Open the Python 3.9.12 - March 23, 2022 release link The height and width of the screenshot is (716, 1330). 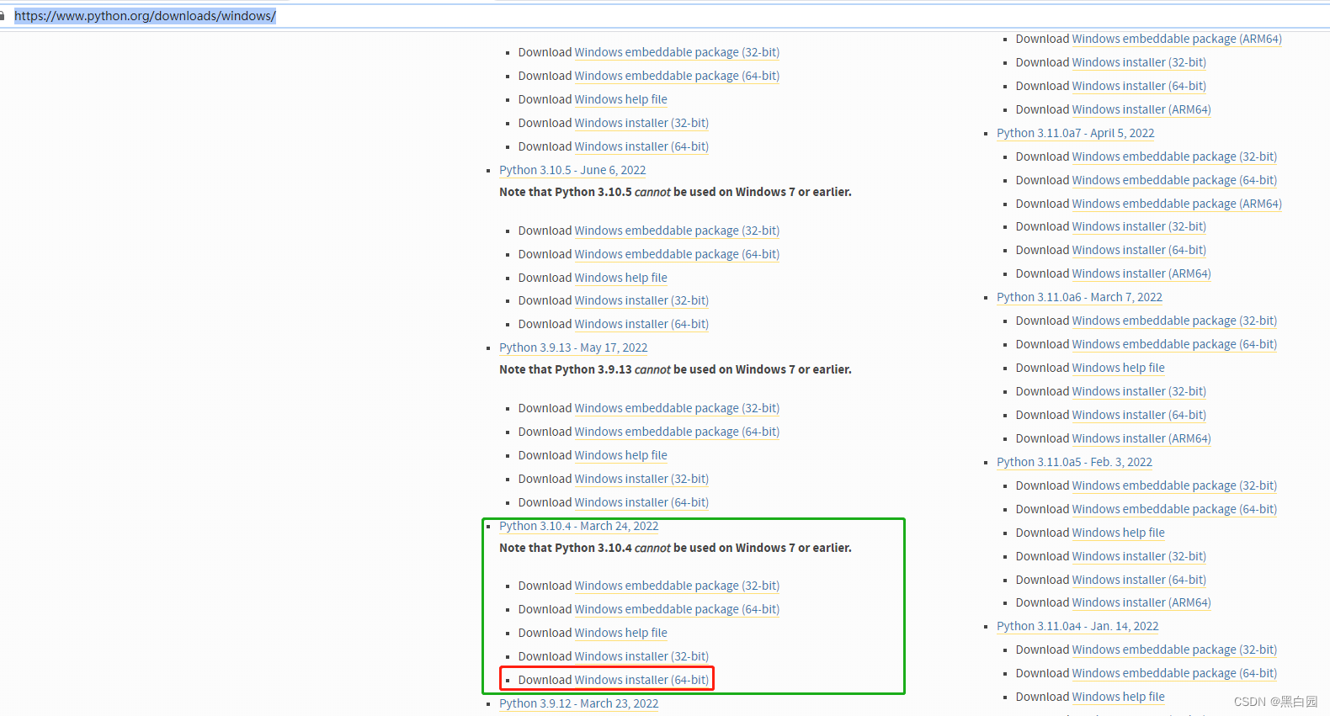click(578, 703)
